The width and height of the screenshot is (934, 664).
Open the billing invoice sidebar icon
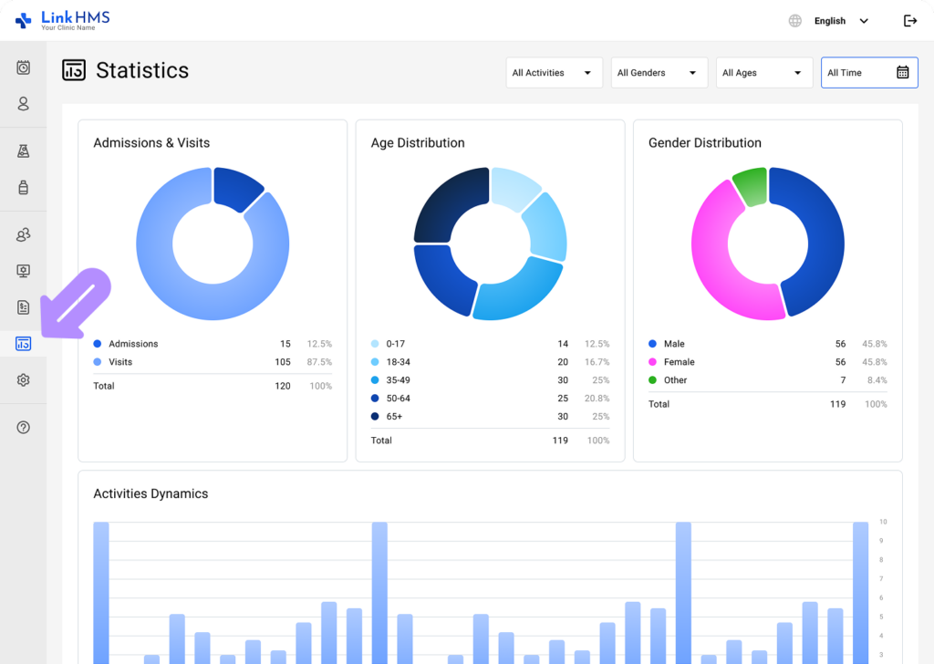(24, 307)
